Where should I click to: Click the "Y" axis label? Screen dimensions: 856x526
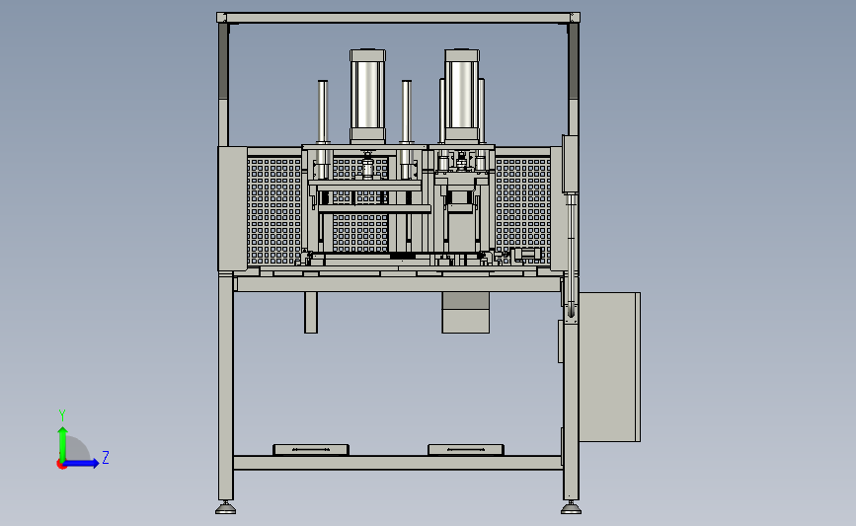pos(62,415)
